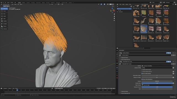Open the Playback menu in timeline

(5, 89)
